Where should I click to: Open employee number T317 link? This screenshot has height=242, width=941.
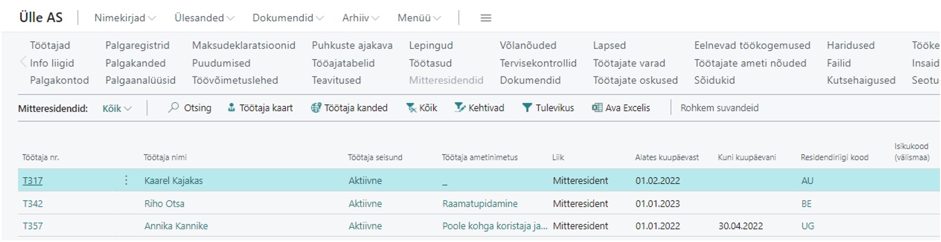[x=33, y=181]
